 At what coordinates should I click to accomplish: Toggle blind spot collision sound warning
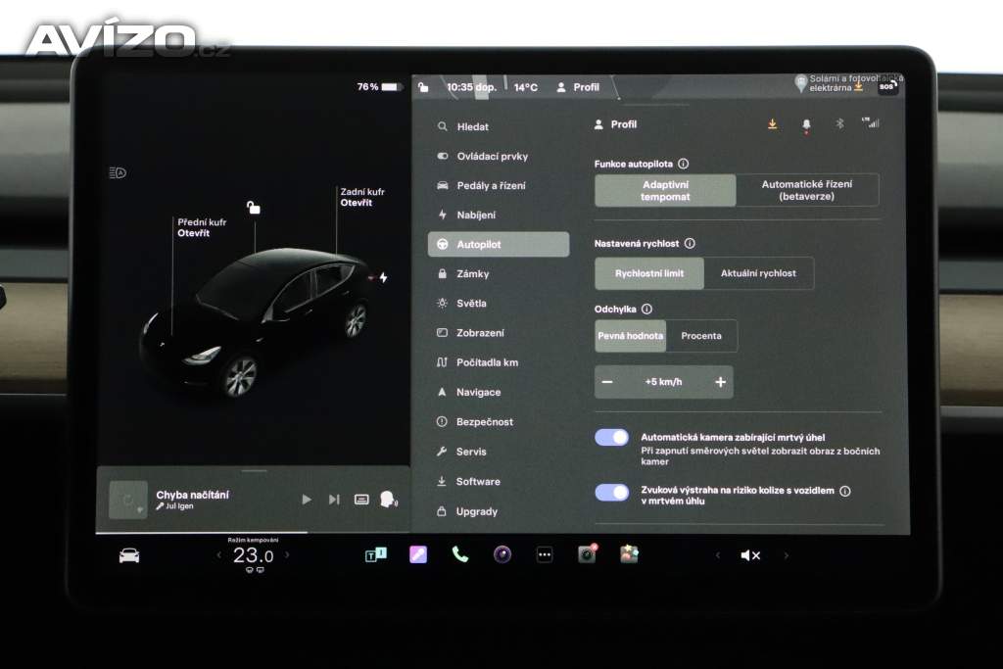tap(612, 493)
